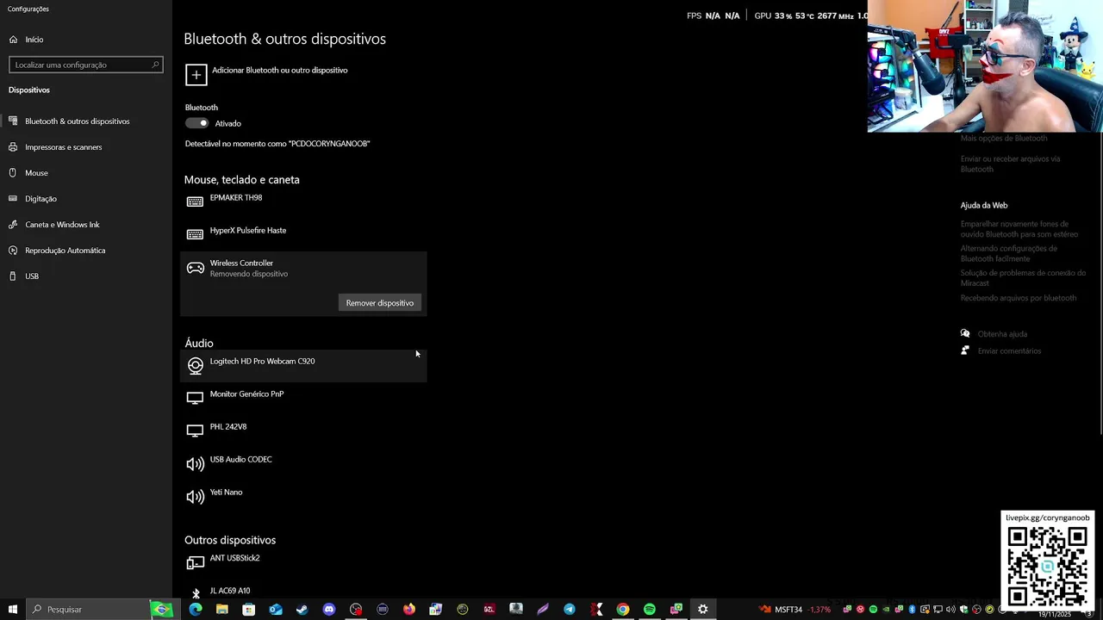Open Microsoft Store from taskbar
Image resolution: width=1103 pixels, height=620 pixels.
(249, 610)
